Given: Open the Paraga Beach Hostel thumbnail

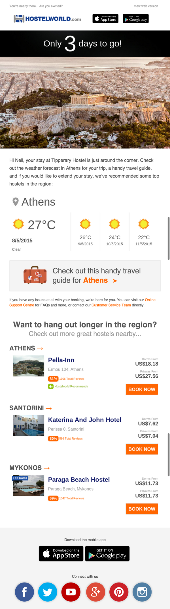Looking at the screenshot, I should (28, 485).
